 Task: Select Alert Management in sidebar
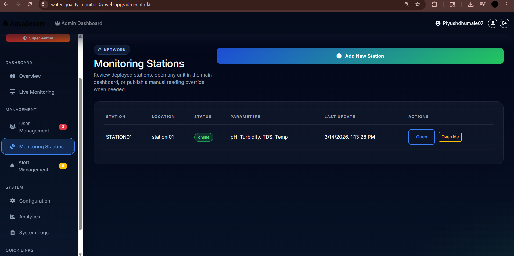(38, 166)
